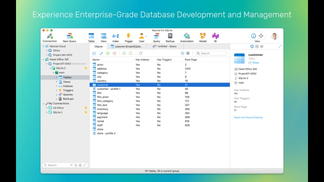Open the settings gear icon in right panel
The image size is (324, 182).
click(262, 46)
